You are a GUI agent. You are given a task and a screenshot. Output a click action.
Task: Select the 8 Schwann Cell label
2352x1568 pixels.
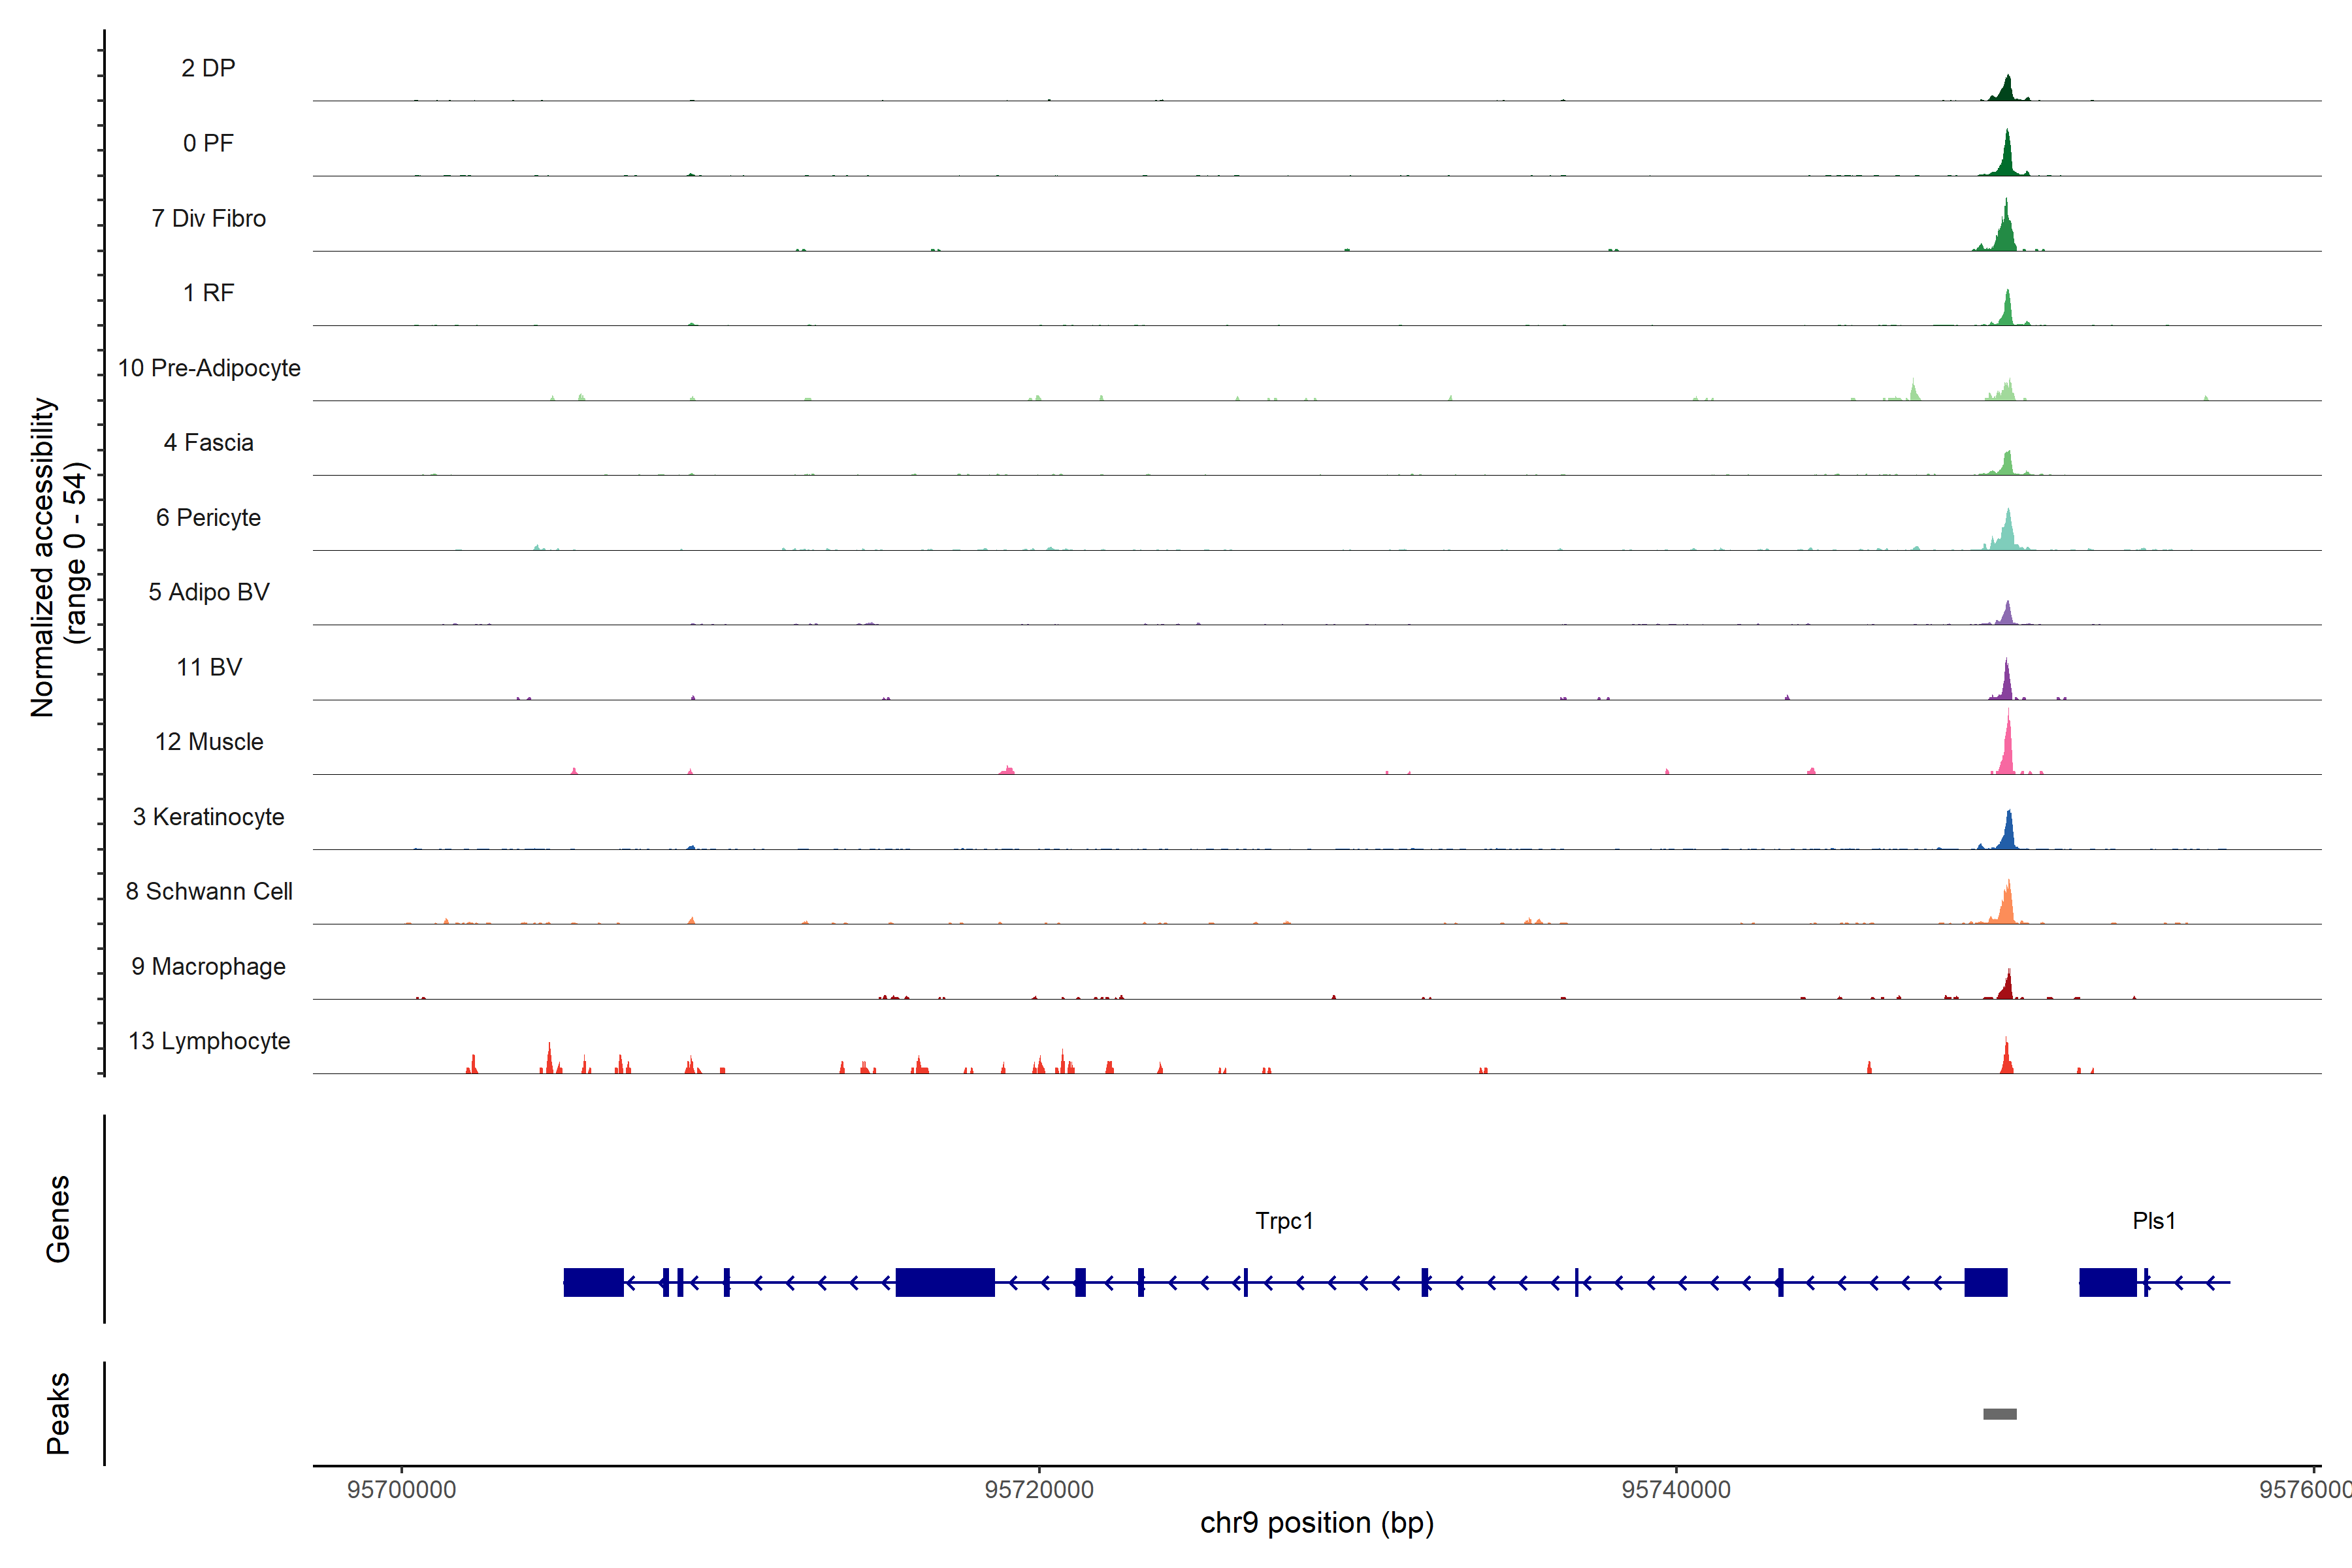209,891
